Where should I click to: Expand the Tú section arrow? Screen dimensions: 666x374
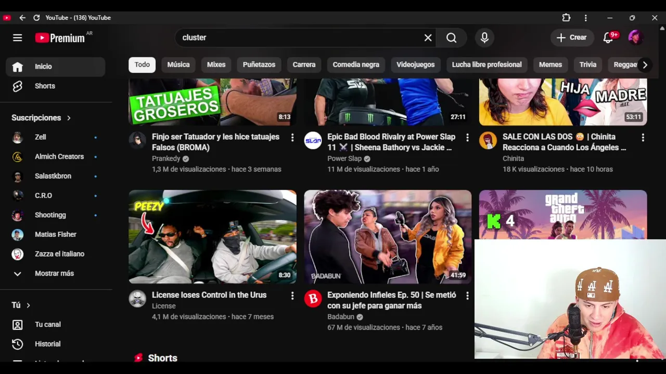[x=28, y=305]
